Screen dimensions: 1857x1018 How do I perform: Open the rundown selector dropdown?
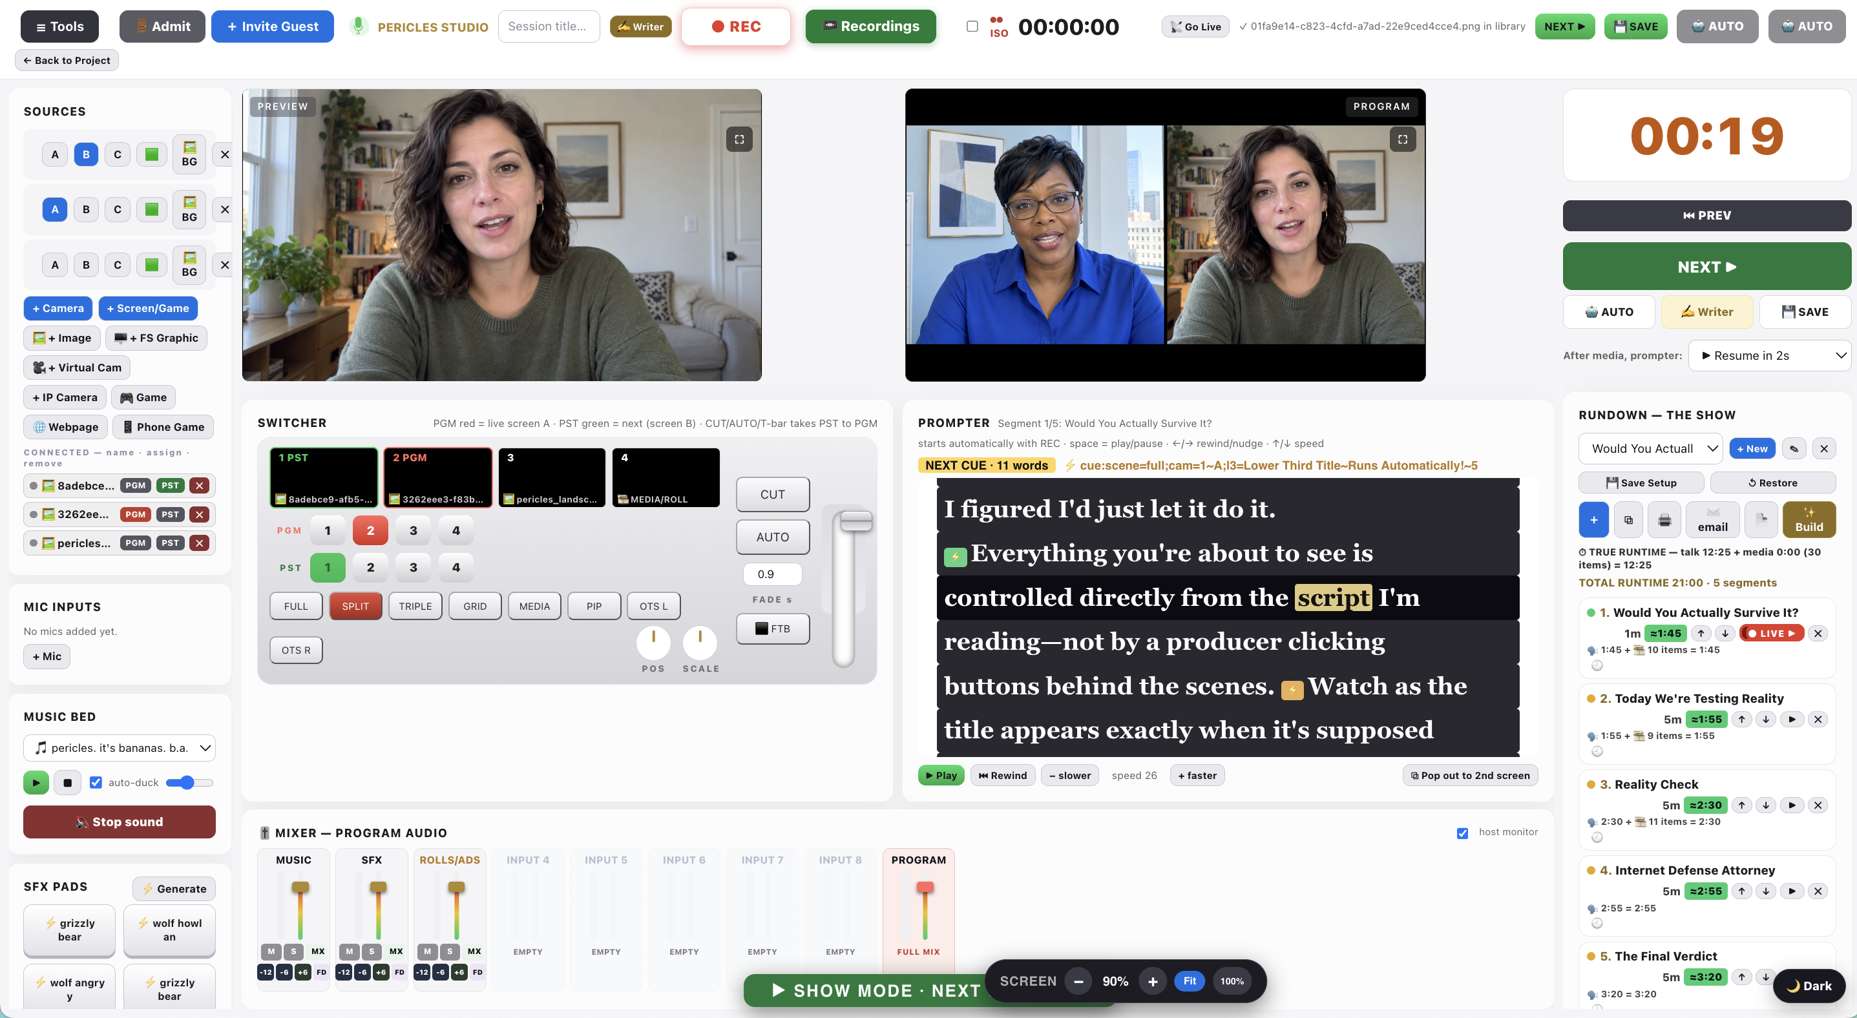[x=1650, y=448]
